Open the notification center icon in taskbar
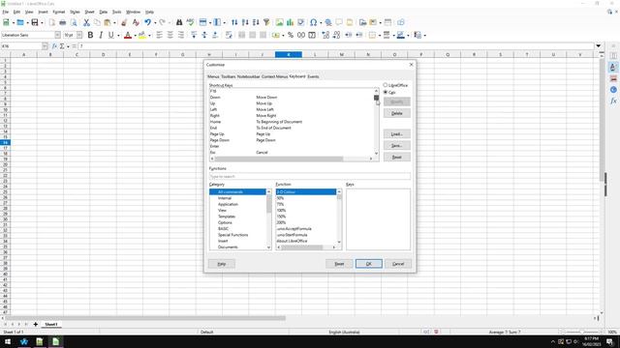The height and width of the screenshot is (348, 620). 609,341
